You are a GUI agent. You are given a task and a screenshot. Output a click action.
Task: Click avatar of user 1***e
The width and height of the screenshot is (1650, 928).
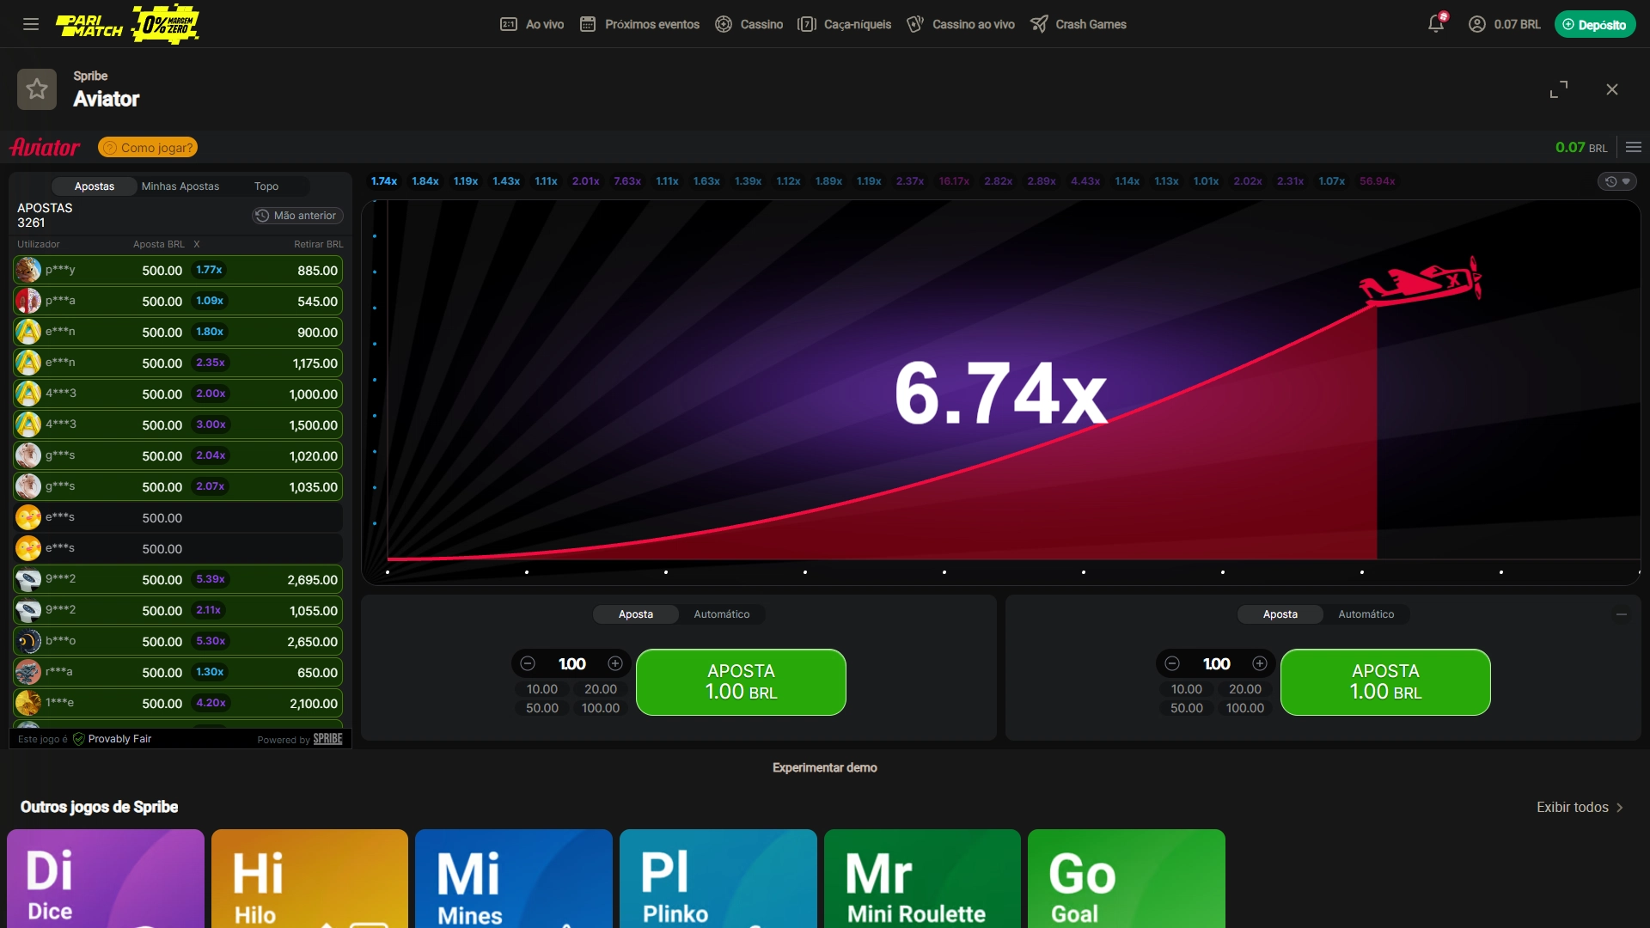click(28, 703)
